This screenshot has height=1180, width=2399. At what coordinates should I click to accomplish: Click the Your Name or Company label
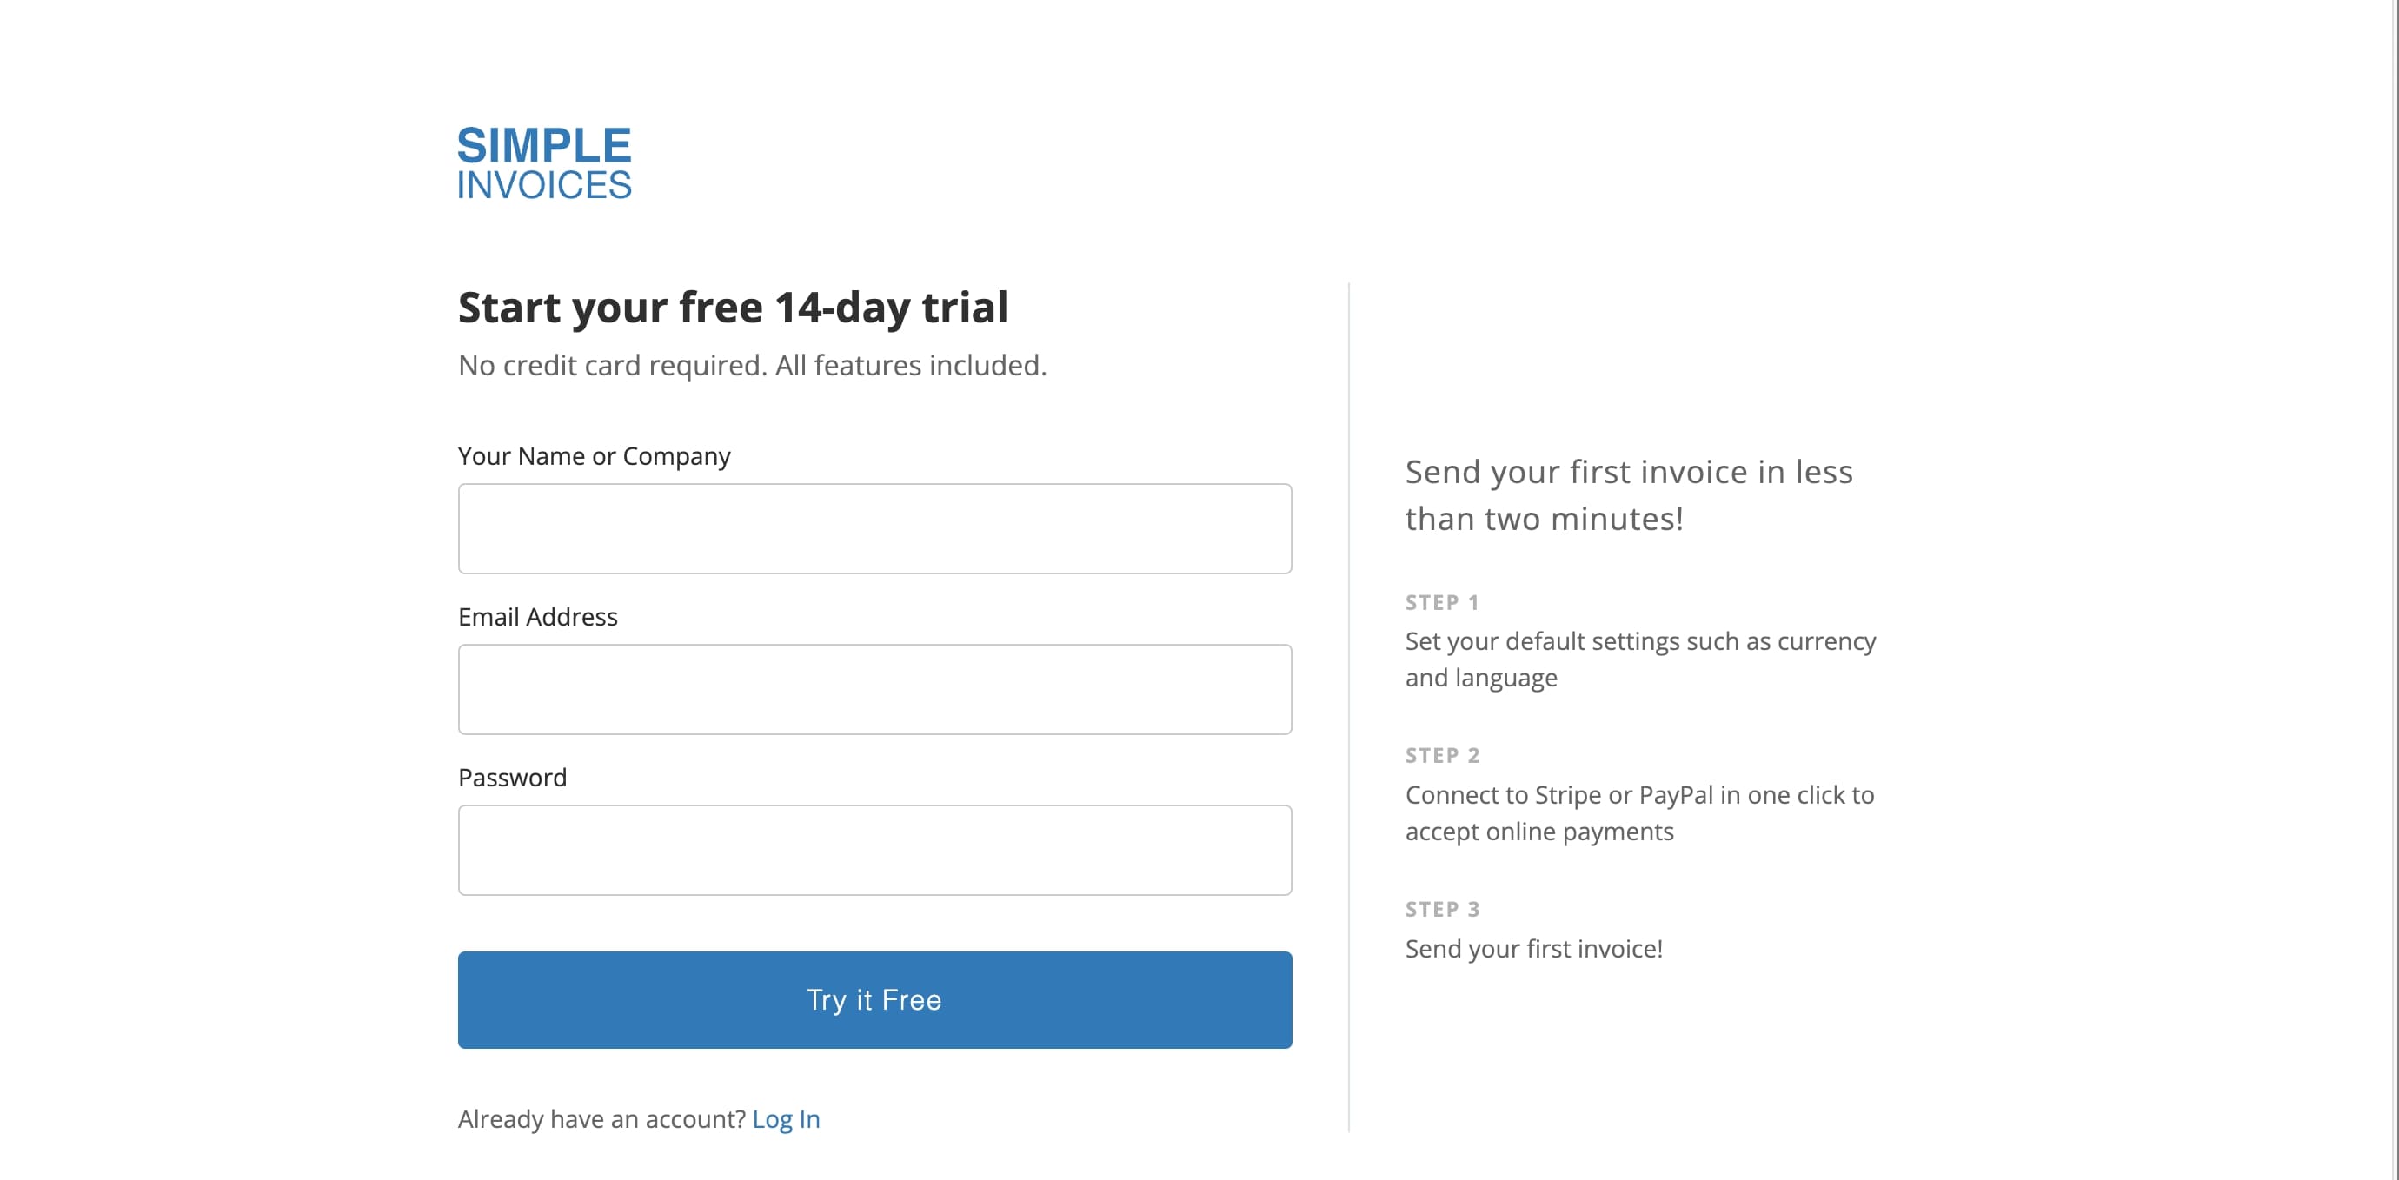coord(595,455)
